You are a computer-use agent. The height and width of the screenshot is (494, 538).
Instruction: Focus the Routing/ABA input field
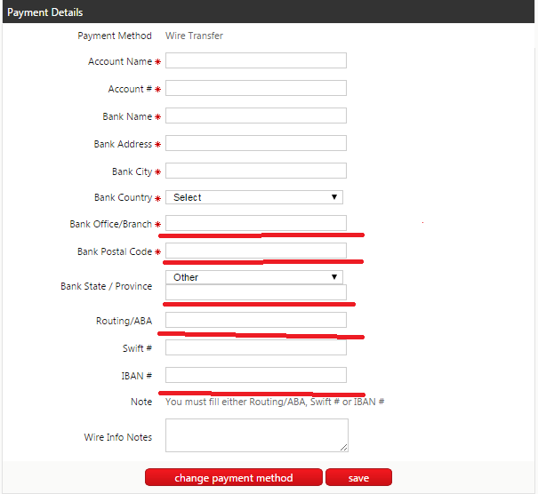(x=255, y=320)
